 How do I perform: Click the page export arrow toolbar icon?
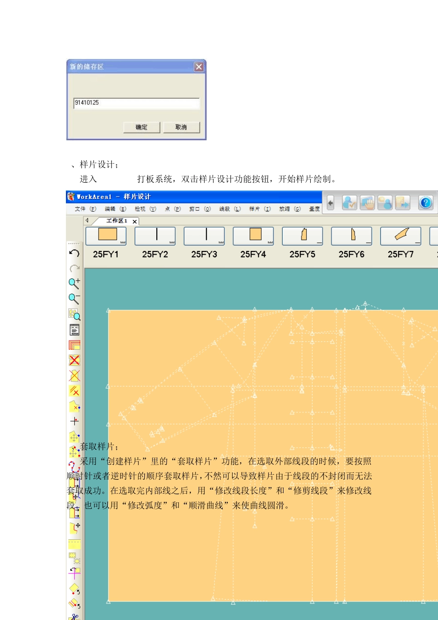402,203
